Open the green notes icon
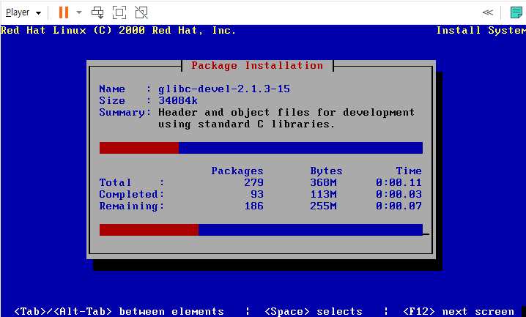 [x=516, y=12]
